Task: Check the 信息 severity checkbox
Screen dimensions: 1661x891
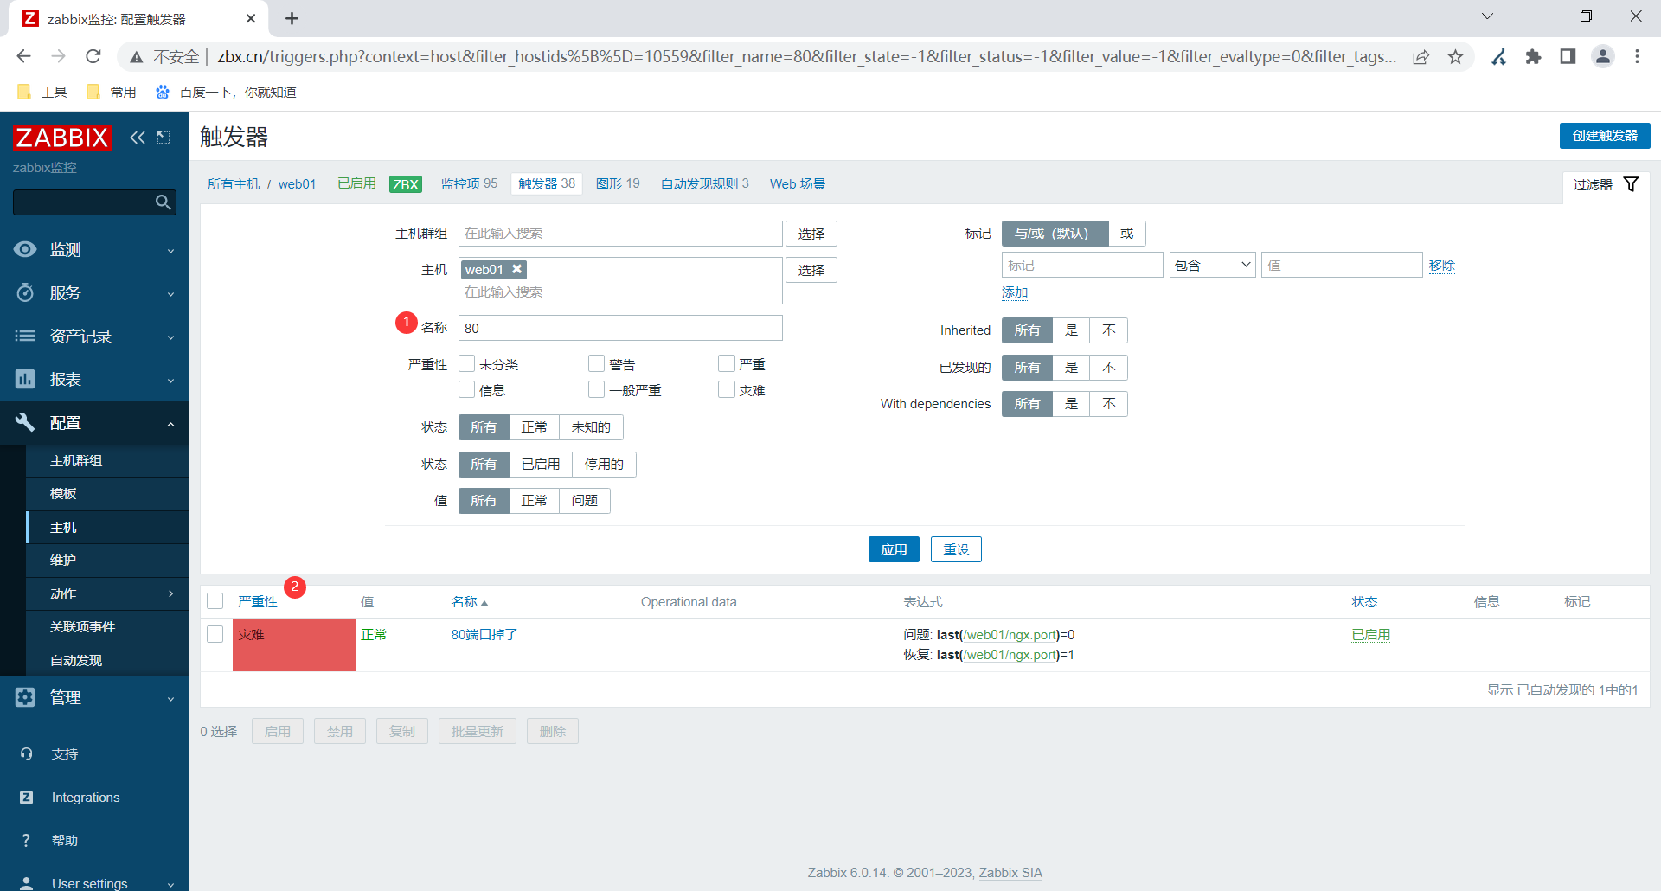Action: coord(467,389)
